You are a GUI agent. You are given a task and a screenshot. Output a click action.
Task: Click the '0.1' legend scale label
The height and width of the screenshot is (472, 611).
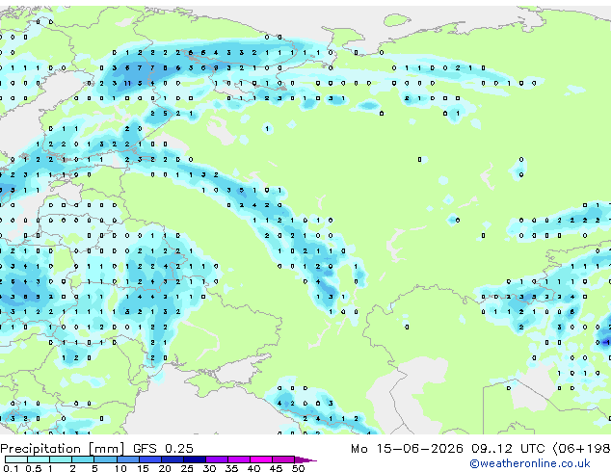[x=13, y=468]
